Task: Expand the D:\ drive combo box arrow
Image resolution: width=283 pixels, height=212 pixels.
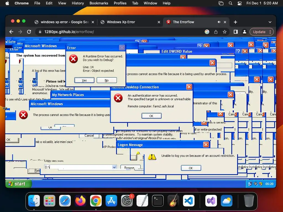Action: pos(114,167)
